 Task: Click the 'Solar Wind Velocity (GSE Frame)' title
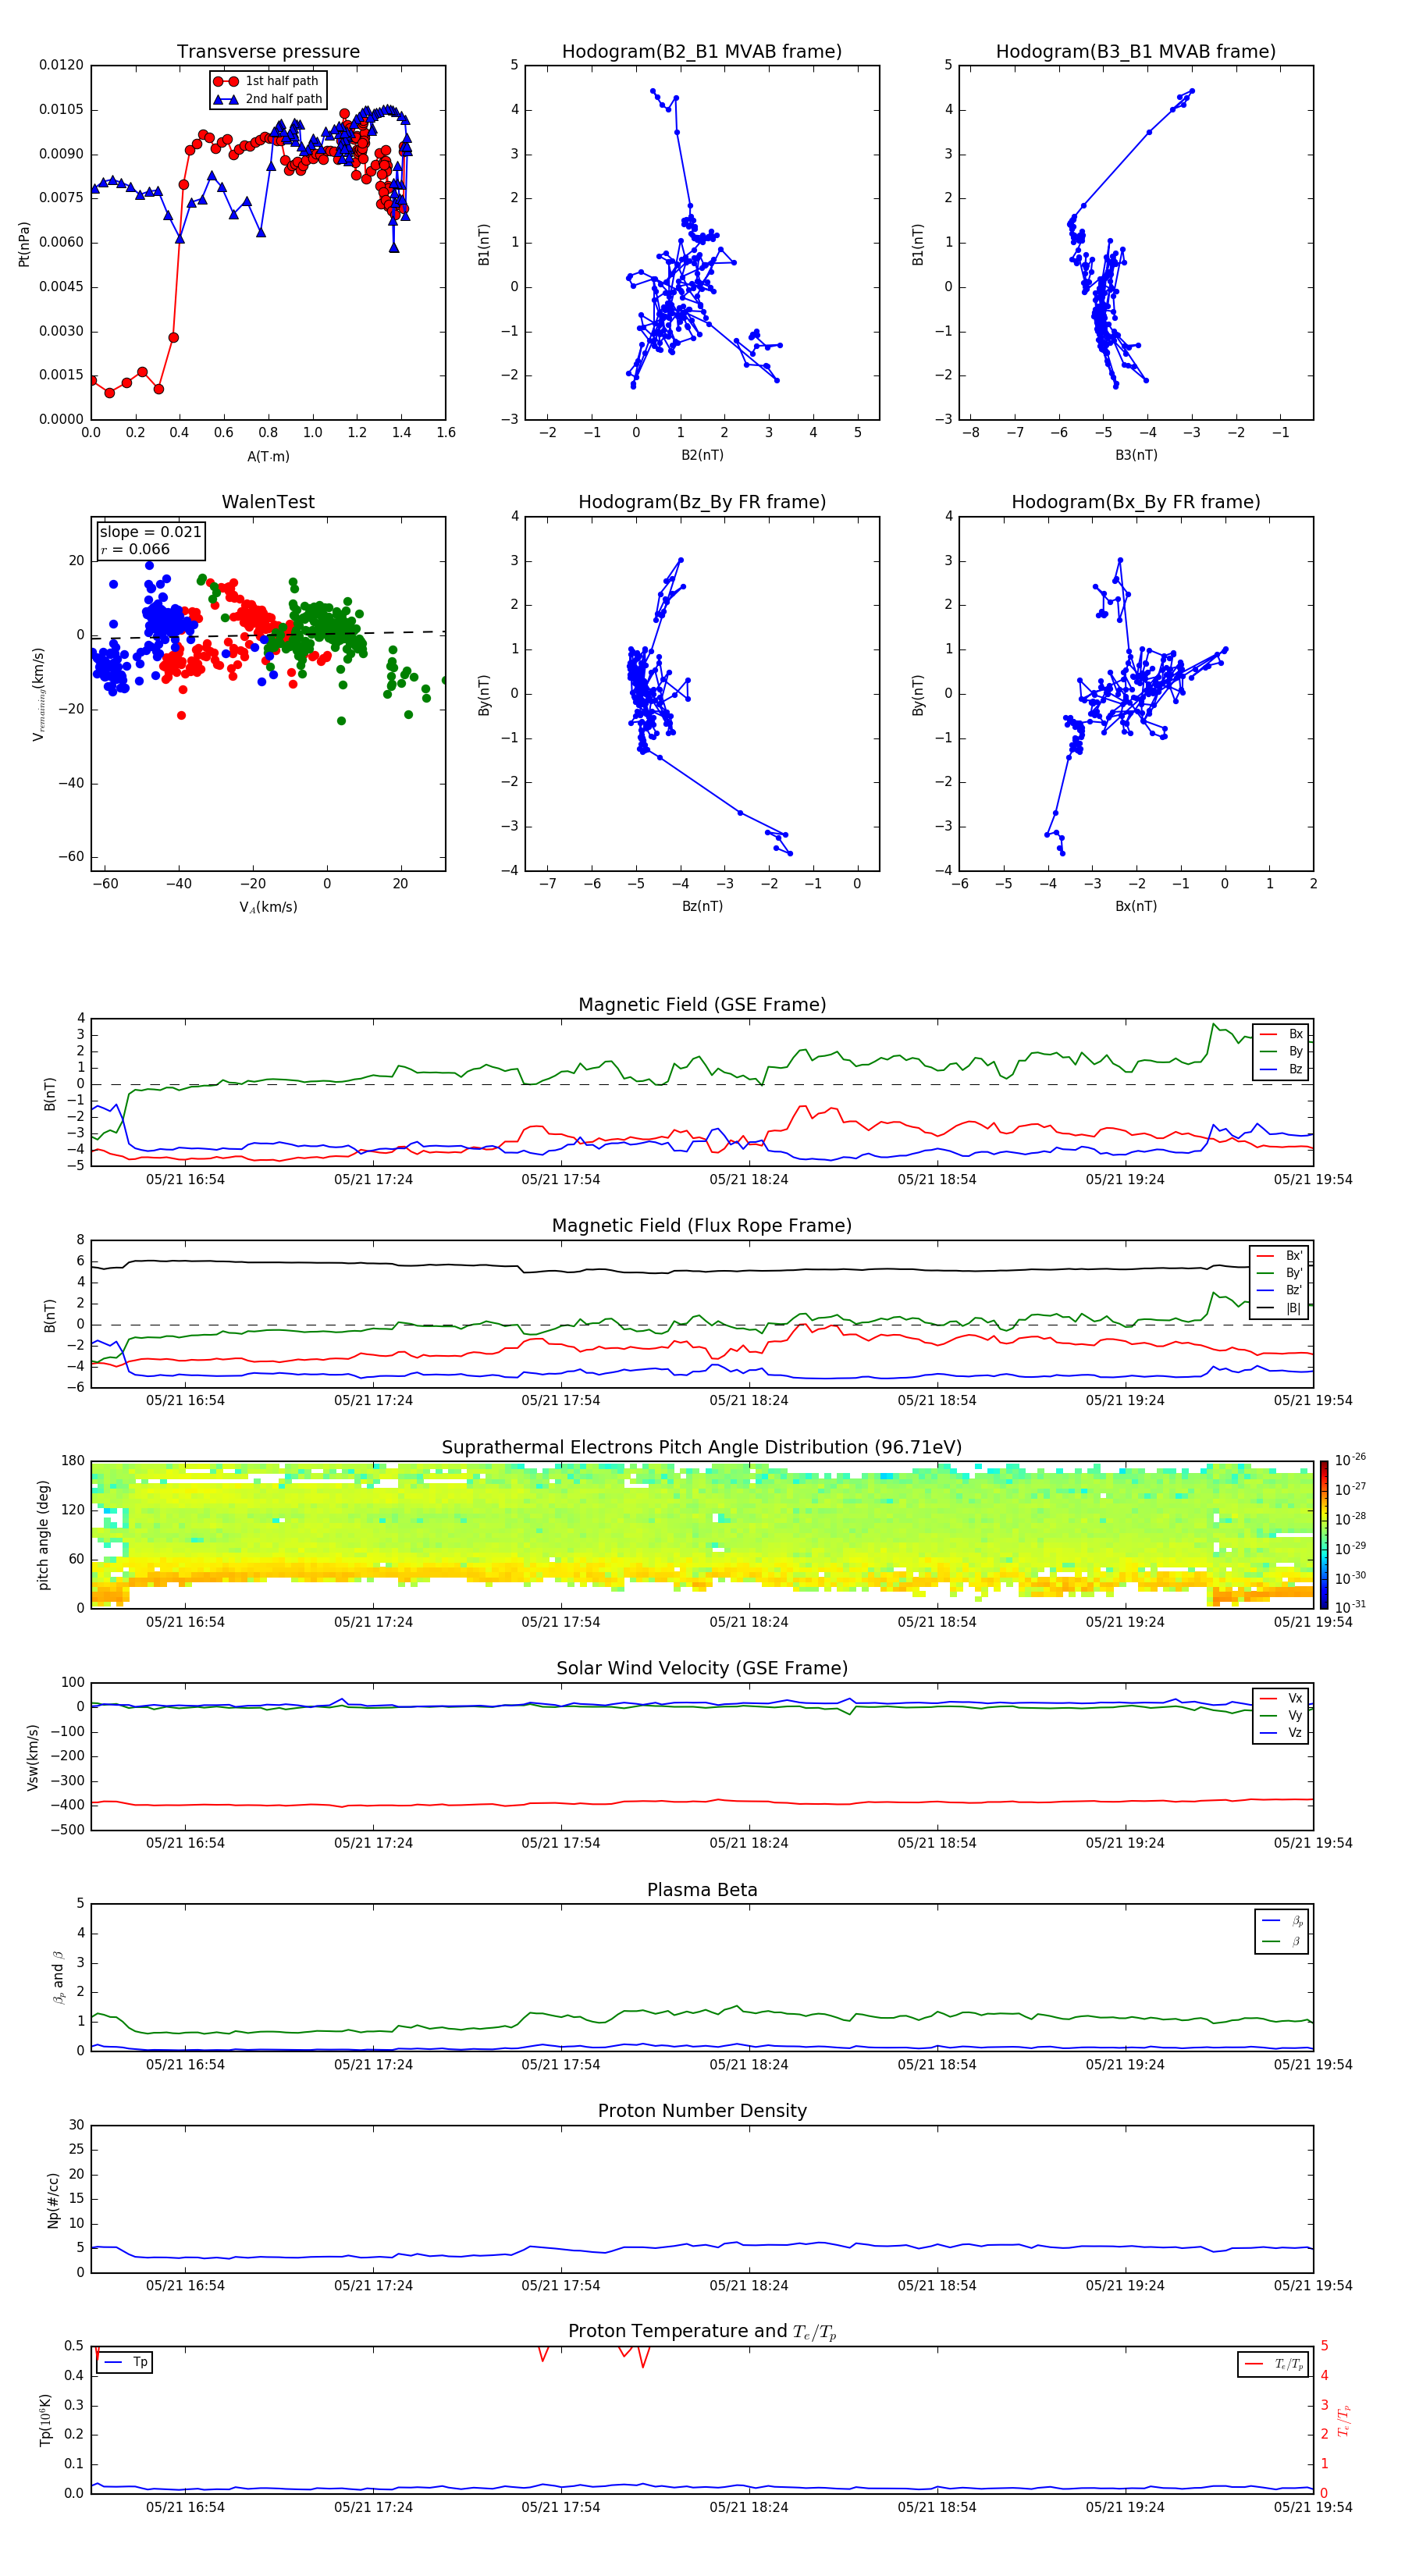pos(702,1668)
